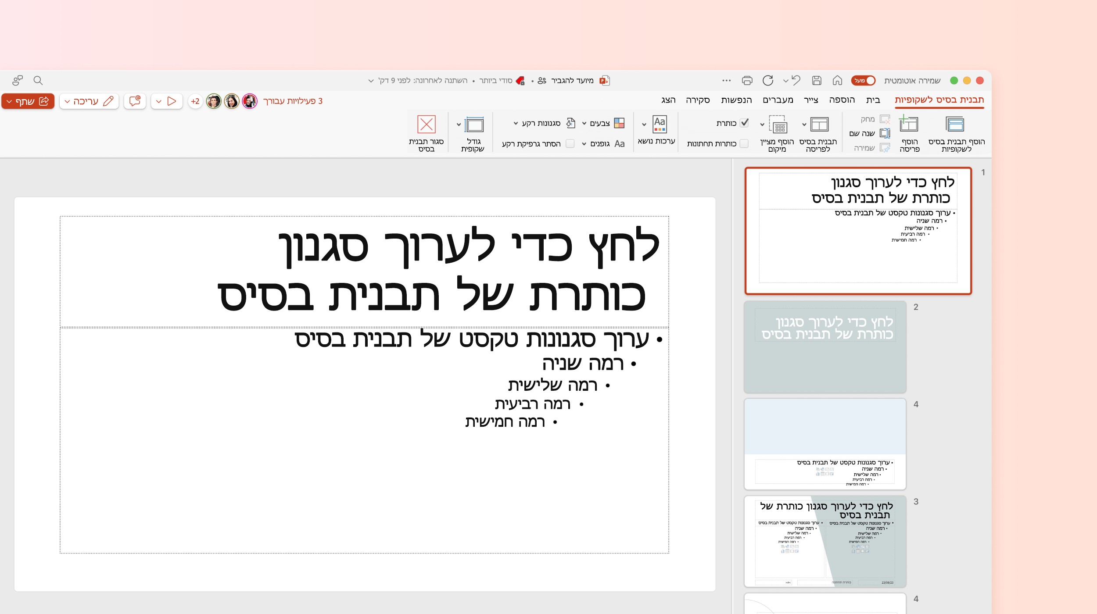
Task: Uncheck the כותרת title checkbox
Action: (x=744, y=123)
